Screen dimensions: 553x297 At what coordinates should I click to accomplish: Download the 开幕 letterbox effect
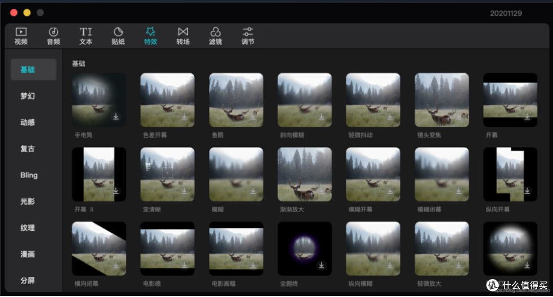[x=527, y=117]
